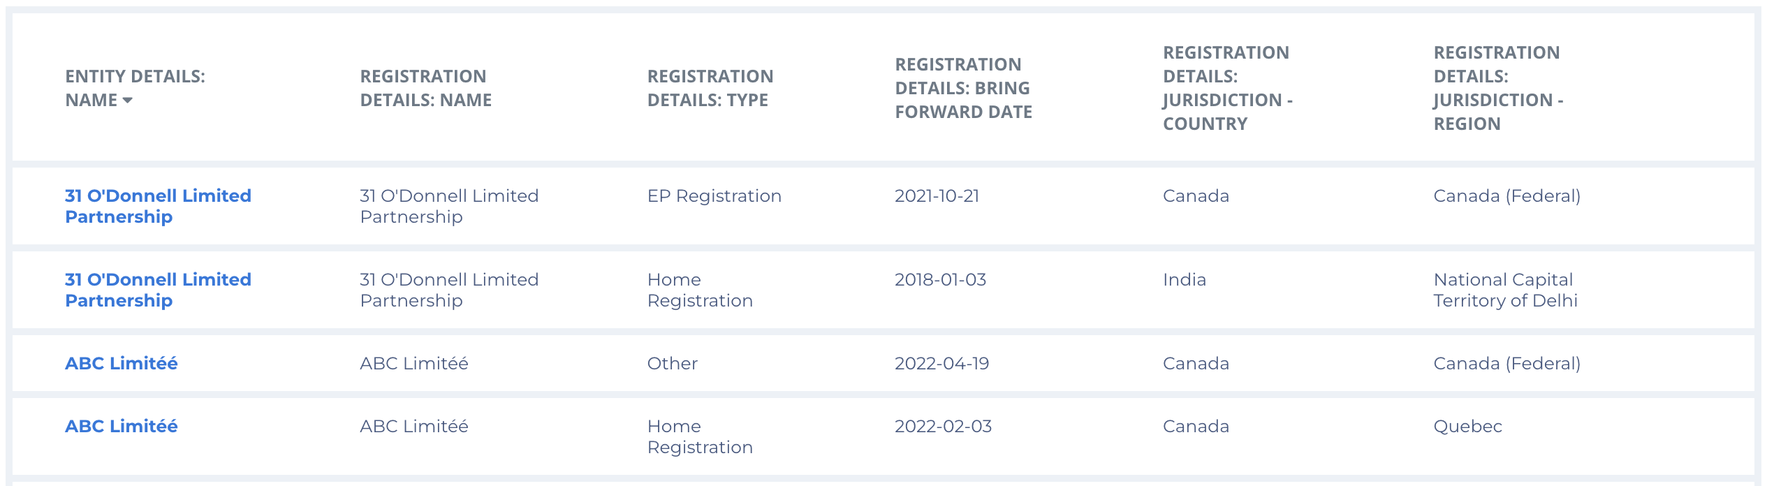Viewport: 1767px width, 486px height.
Task: Click the Other registration type cell
Action: point(672,364)
